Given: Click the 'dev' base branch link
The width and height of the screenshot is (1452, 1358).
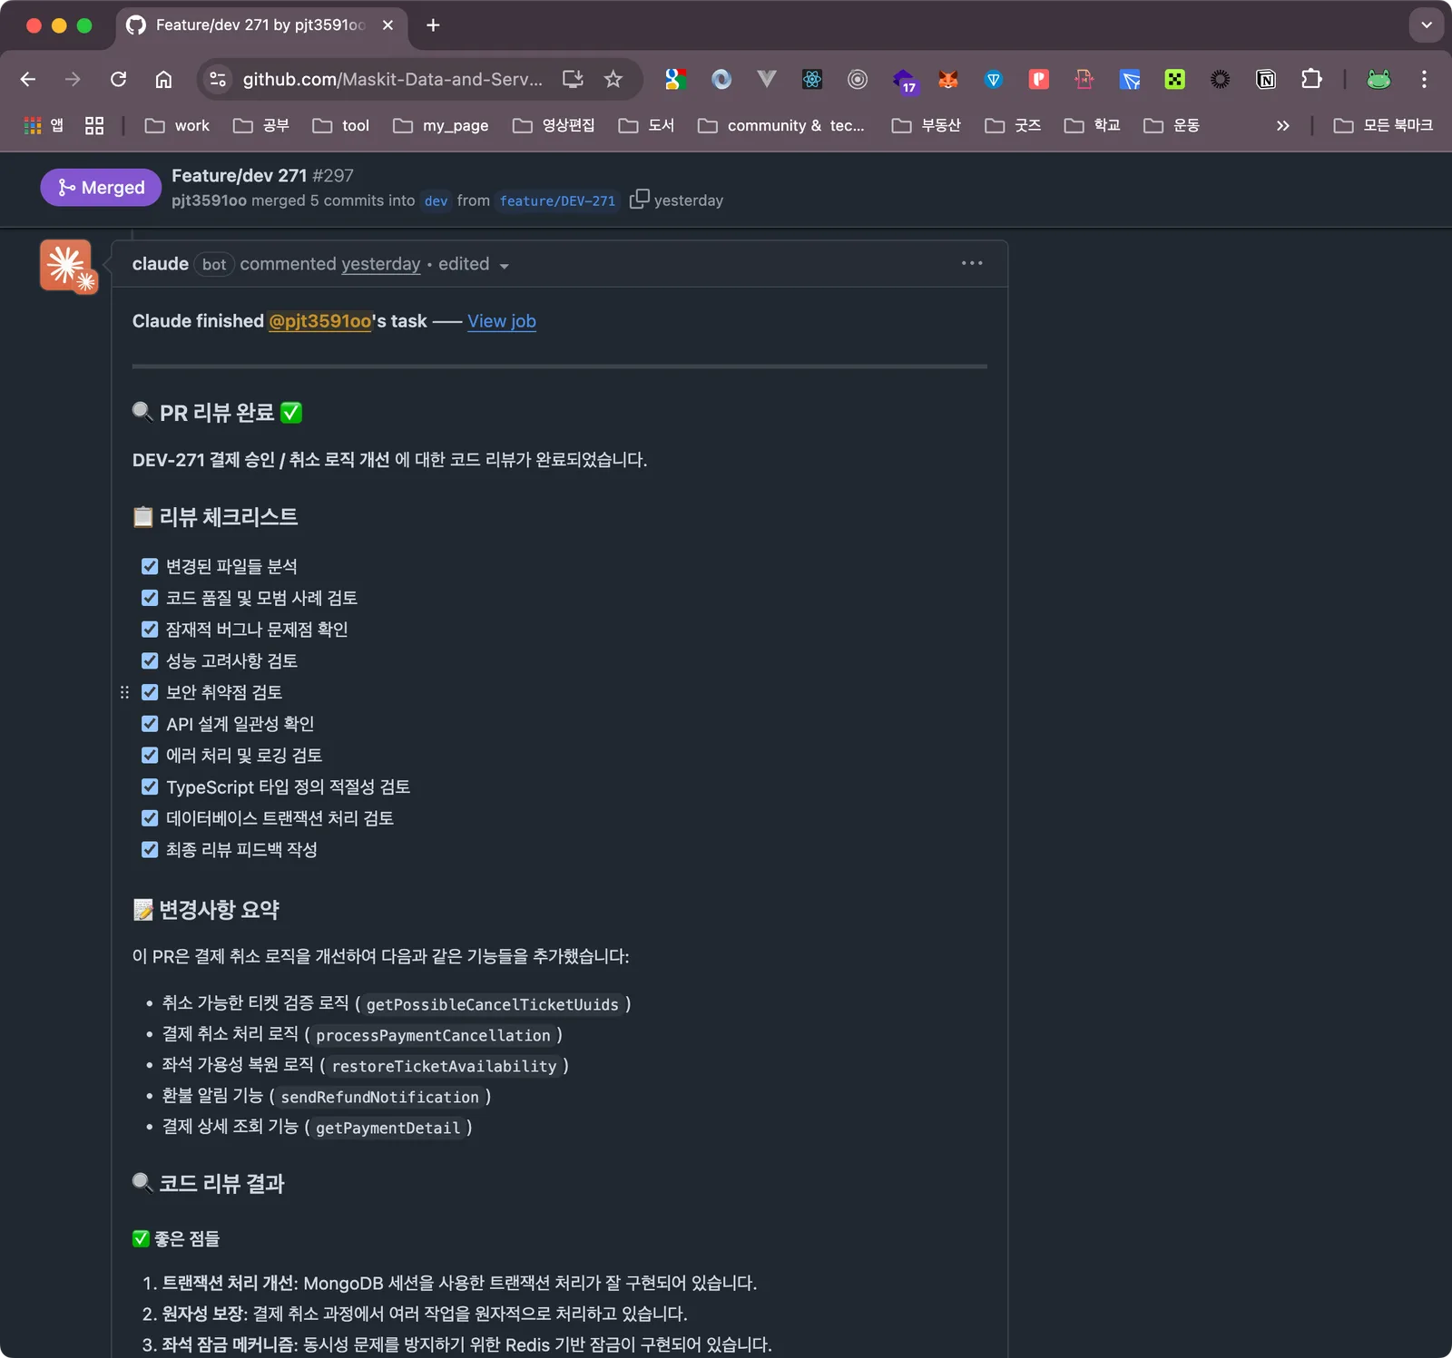Looking at the screenshot, I should (x=436, y=200).
